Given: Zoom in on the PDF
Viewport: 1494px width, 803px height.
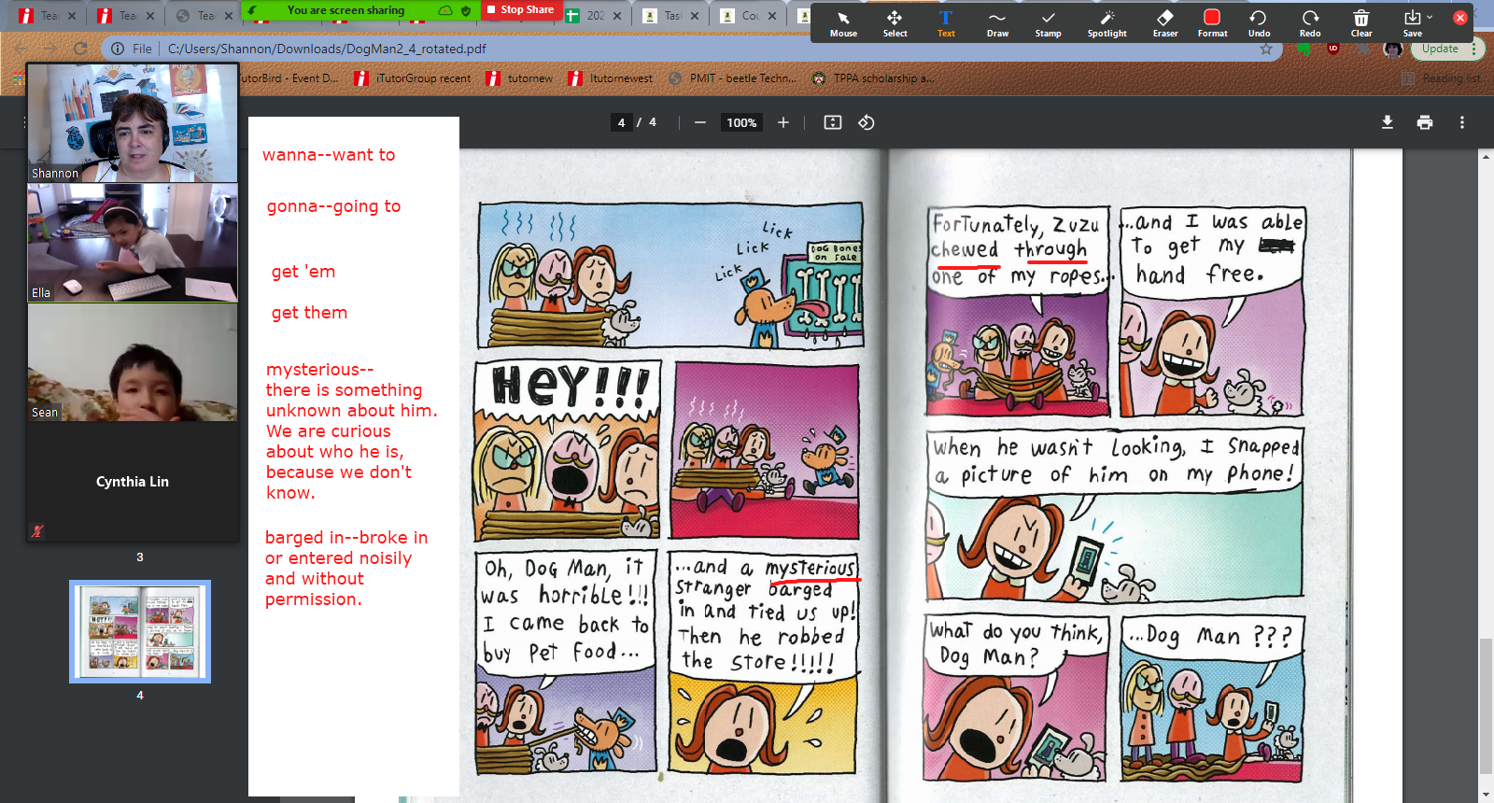Looking at the screenshot, I should coord(783,122).
